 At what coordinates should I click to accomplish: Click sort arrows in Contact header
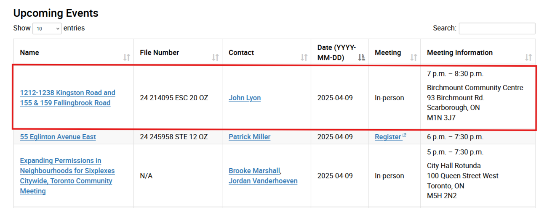click(x=304, y=57)
